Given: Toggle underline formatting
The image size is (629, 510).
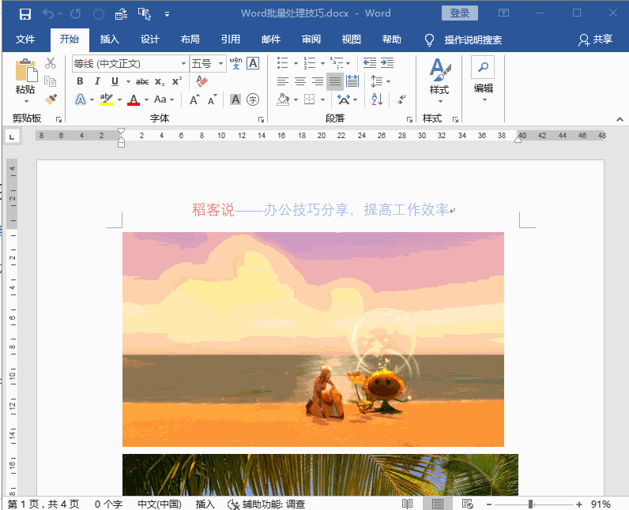Looking at the screenshot, I should tap(115, 81).
